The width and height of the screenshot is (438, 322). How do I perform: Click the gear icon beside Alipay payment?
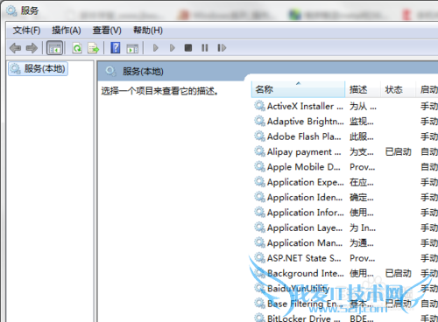259,151
